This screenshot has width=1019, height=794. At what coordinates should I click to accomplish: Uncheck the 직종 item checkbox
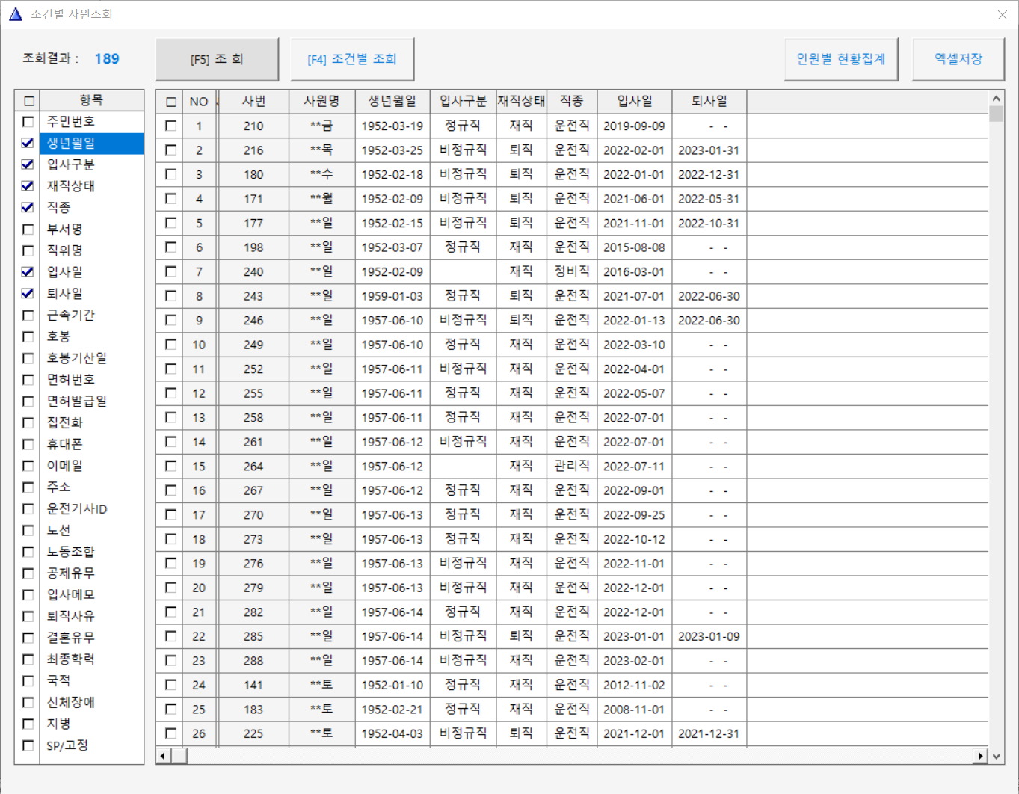coord(28,207)
